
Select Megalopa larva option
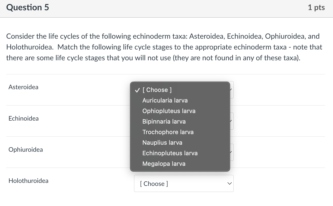pos(164,164)
